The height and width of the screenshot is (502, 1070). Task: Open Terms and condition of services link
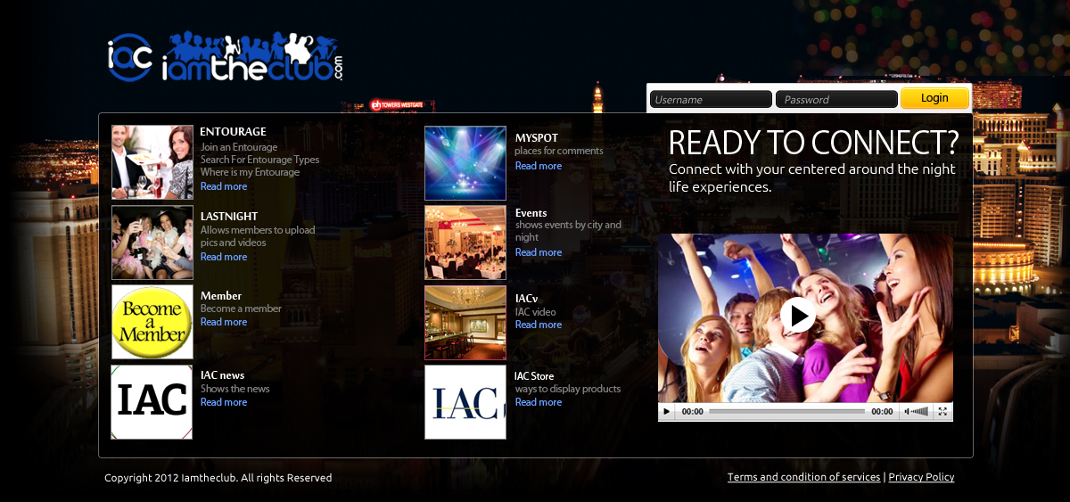(x=804, y=477)
